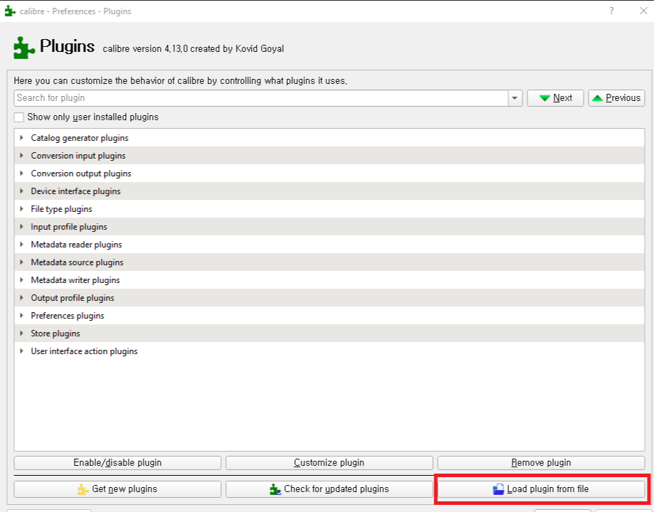
Task: Expand Preferences plugins
Action: coord(21,316)
